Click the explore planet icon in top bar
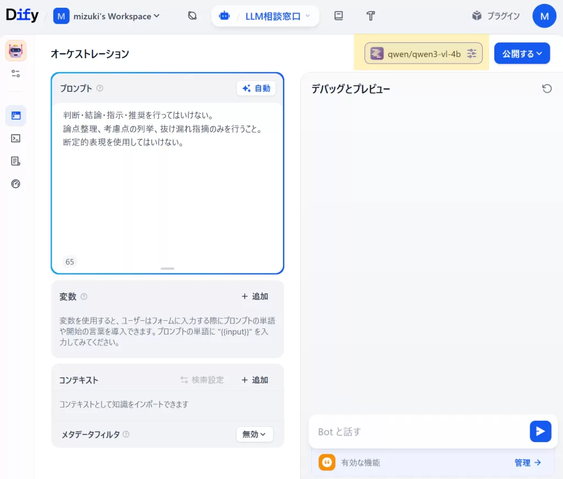Image resolution: width=563 pixels, height=479 pixels. pos(192,16)
